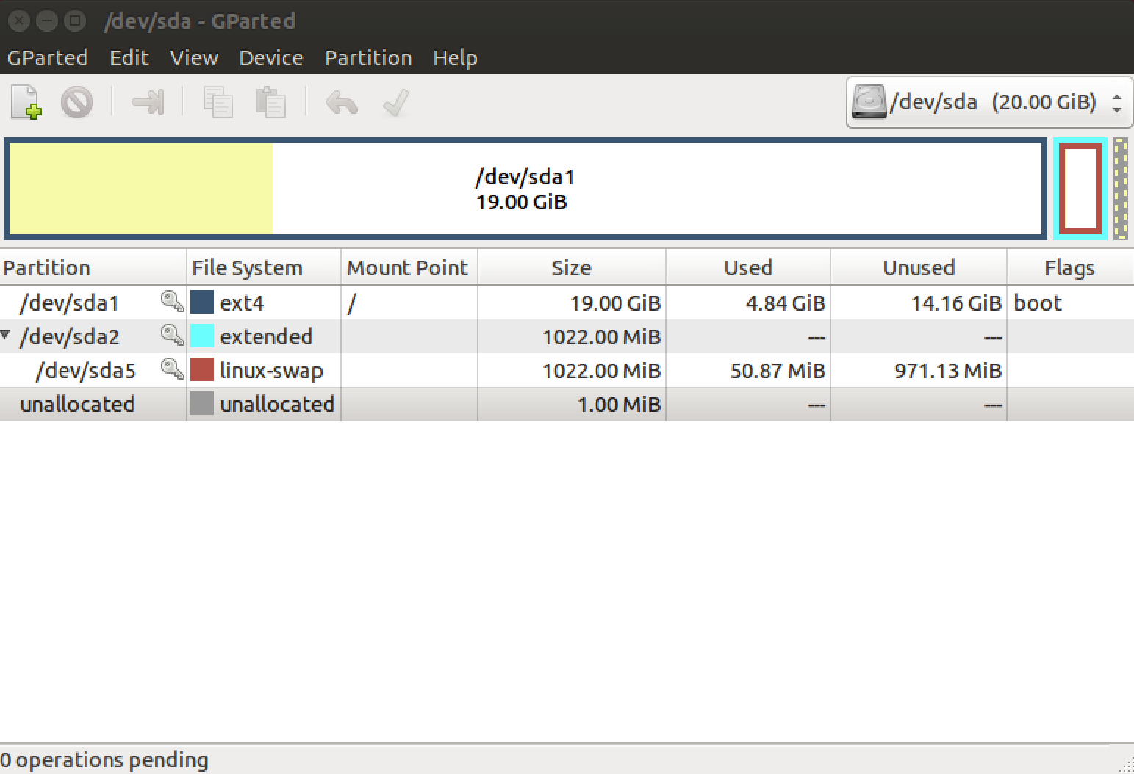The height and width of the screenshot is (774, 1134).
Task: Open the Partition menu
Action: click(x=367, y=58)
